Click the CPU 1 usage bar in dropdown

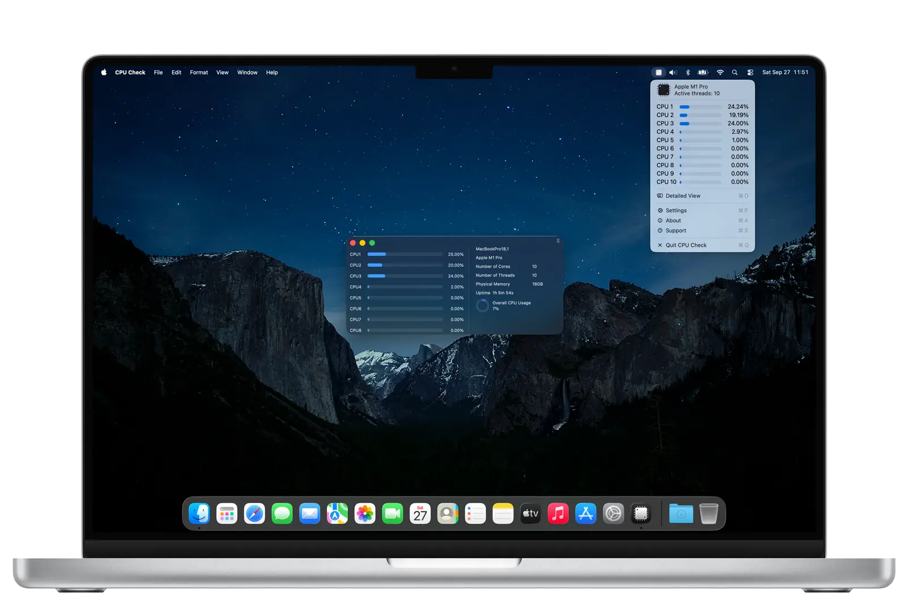[x=700, y=107]
